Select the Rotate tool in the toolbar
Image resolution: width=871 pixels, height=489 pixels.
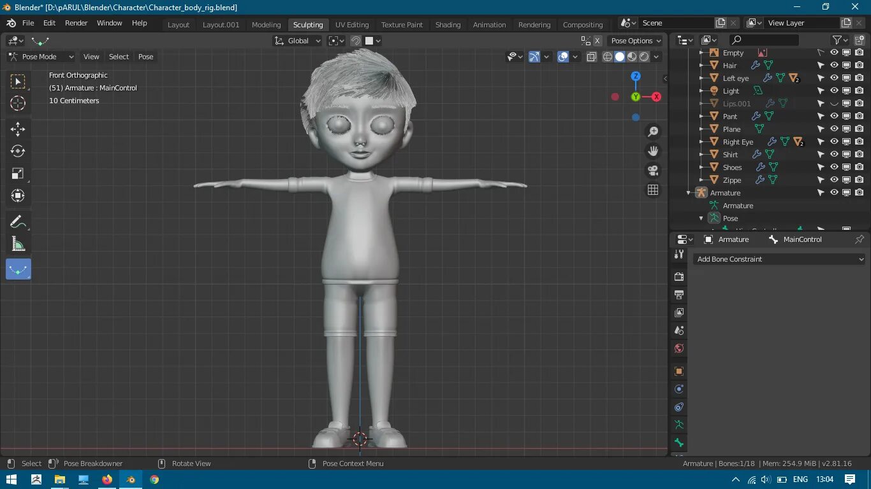click(18, 152)
